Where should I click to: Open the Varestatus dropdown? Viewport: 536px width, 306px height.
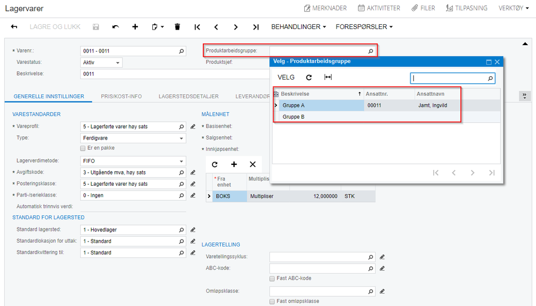[101, 63]
